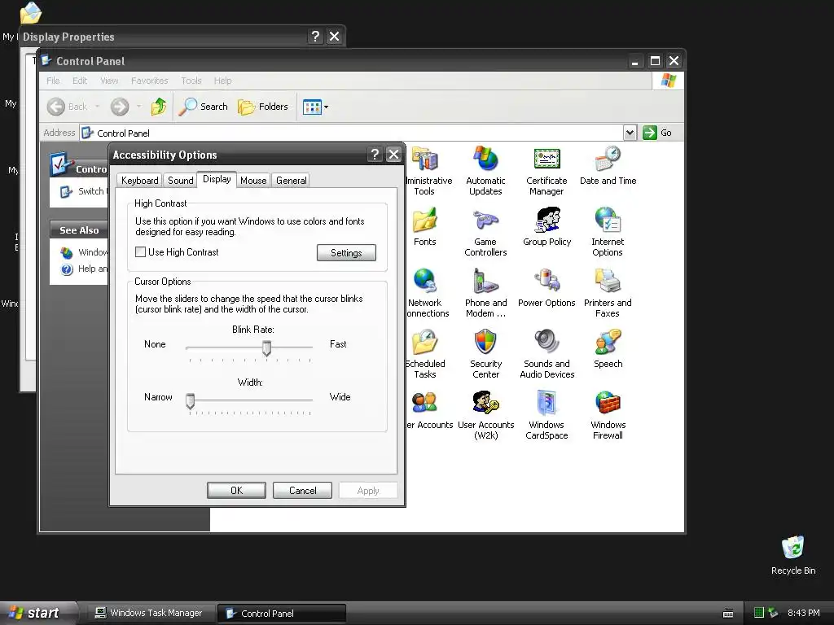Viewport: 834px width, 625px height.
Task: Click OK in Accessibility Options
Action: click(236, 490)
